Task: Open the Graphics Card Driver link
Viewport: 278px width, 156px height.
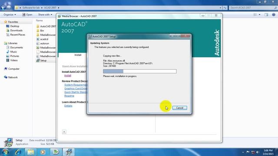Action: click(x=76, y=88)
